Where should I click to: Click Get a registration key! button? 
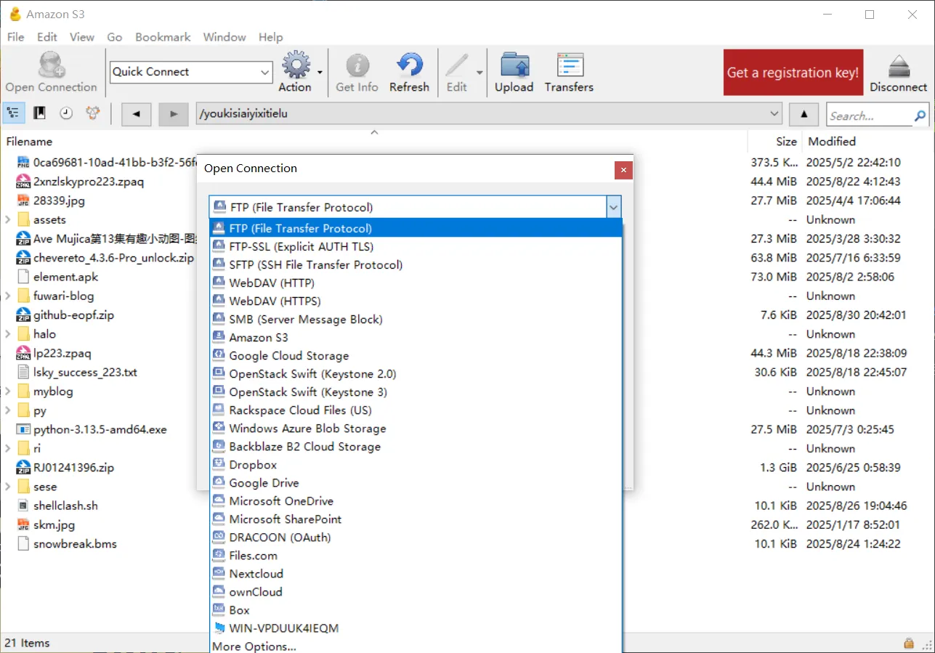tap(793, 73)
